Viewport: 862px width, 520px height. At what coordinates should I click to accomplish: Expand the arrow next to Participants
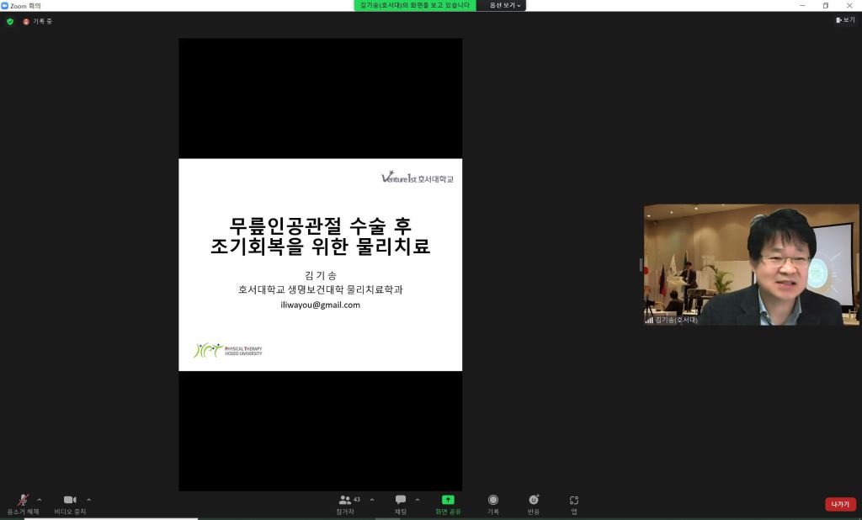coord(372,500)
